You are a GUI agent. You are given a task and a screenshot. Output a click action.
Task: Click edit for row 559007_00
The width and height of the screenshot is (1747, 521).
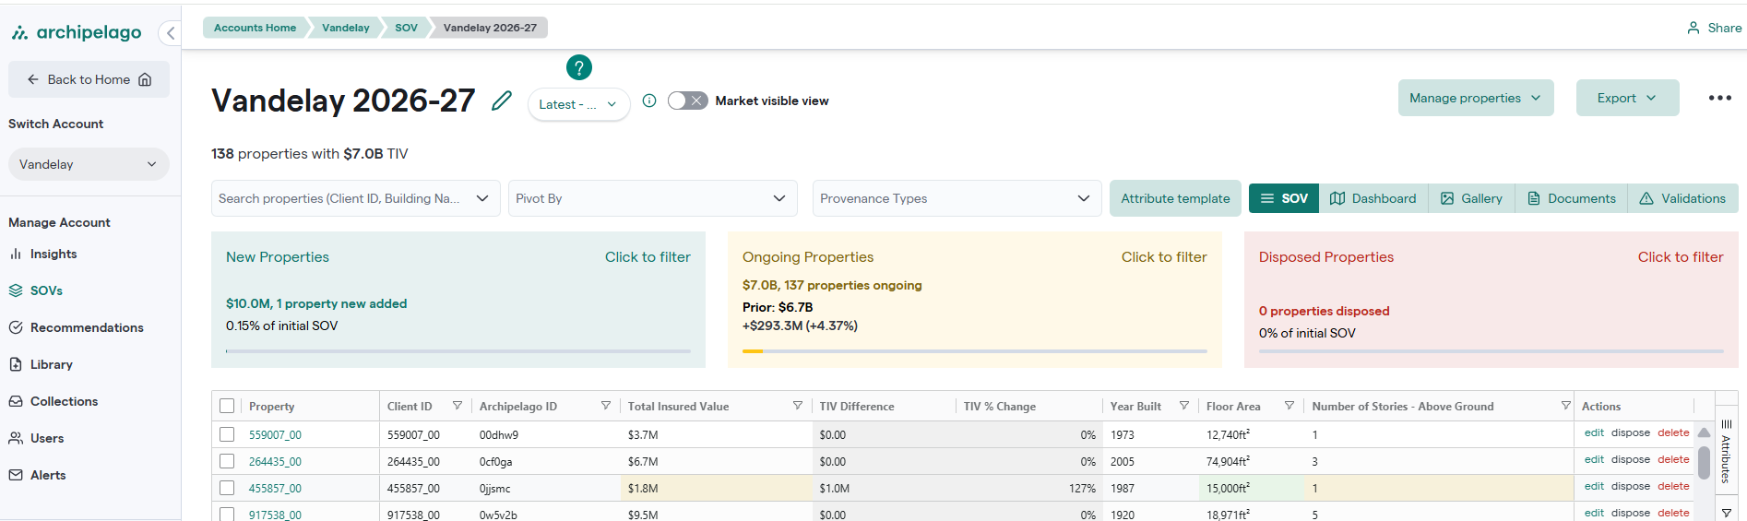pyautogui.click(x=1594, y=432)
